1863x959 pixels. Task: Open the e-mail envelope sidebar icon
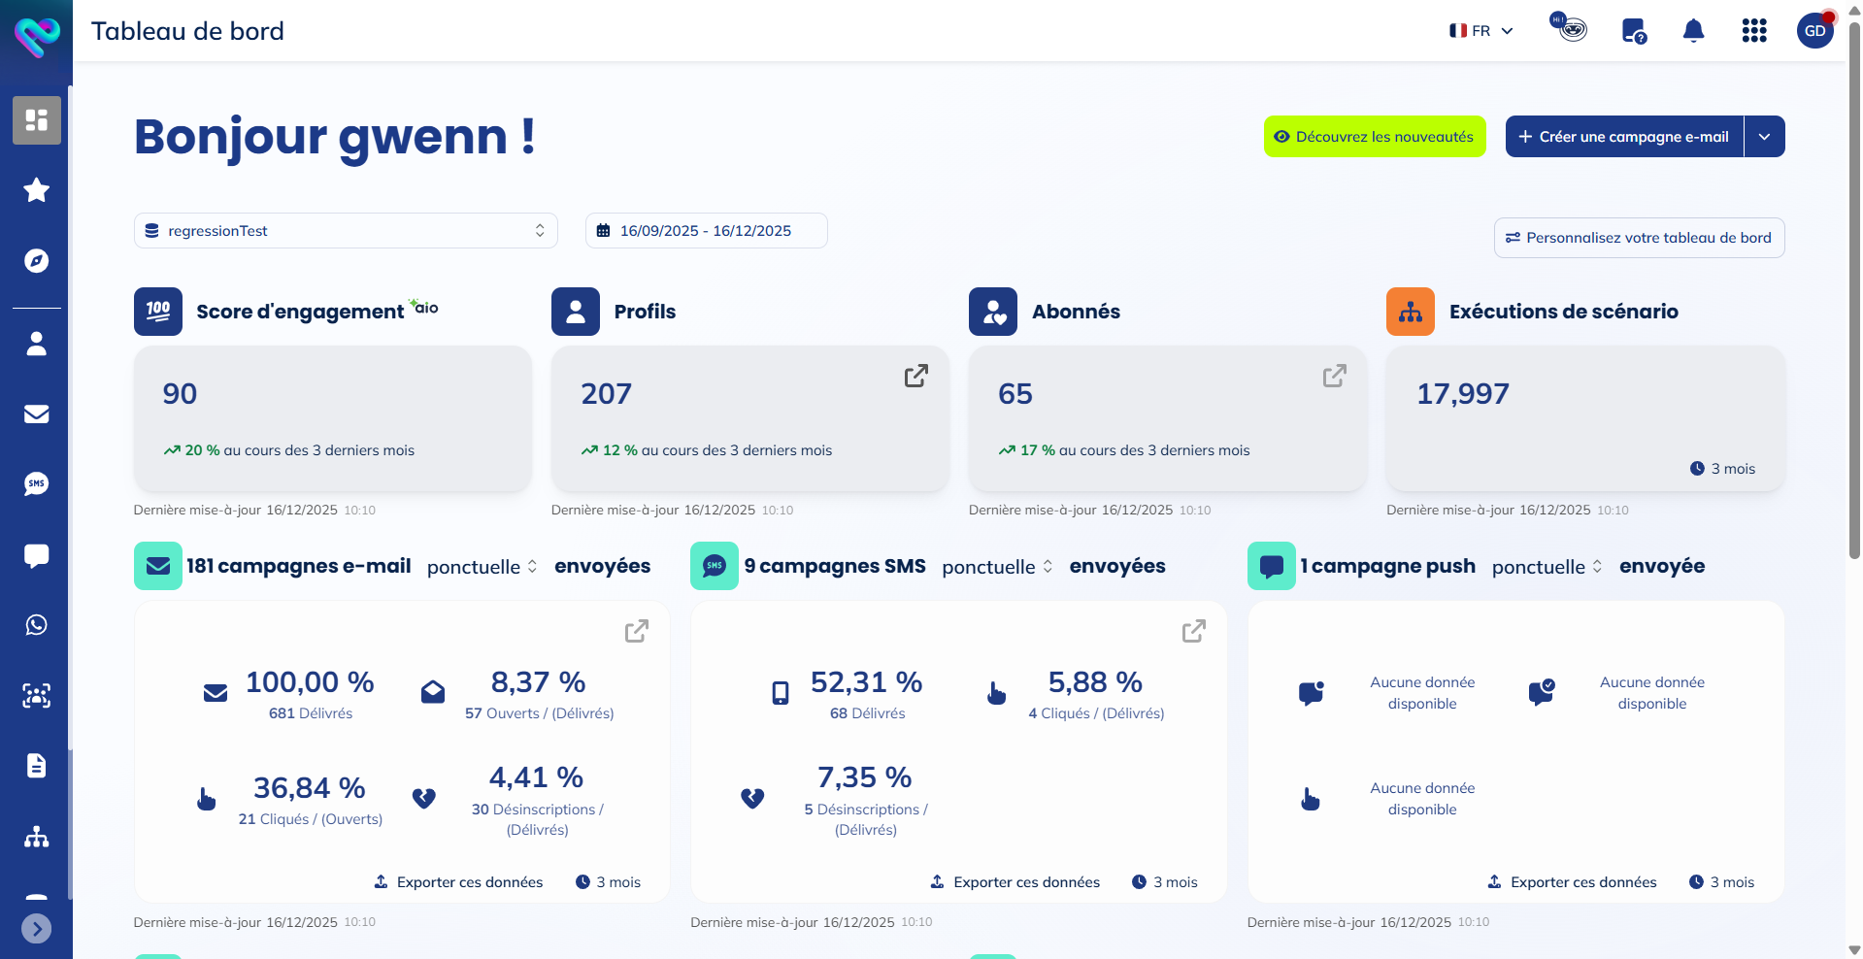36,414
